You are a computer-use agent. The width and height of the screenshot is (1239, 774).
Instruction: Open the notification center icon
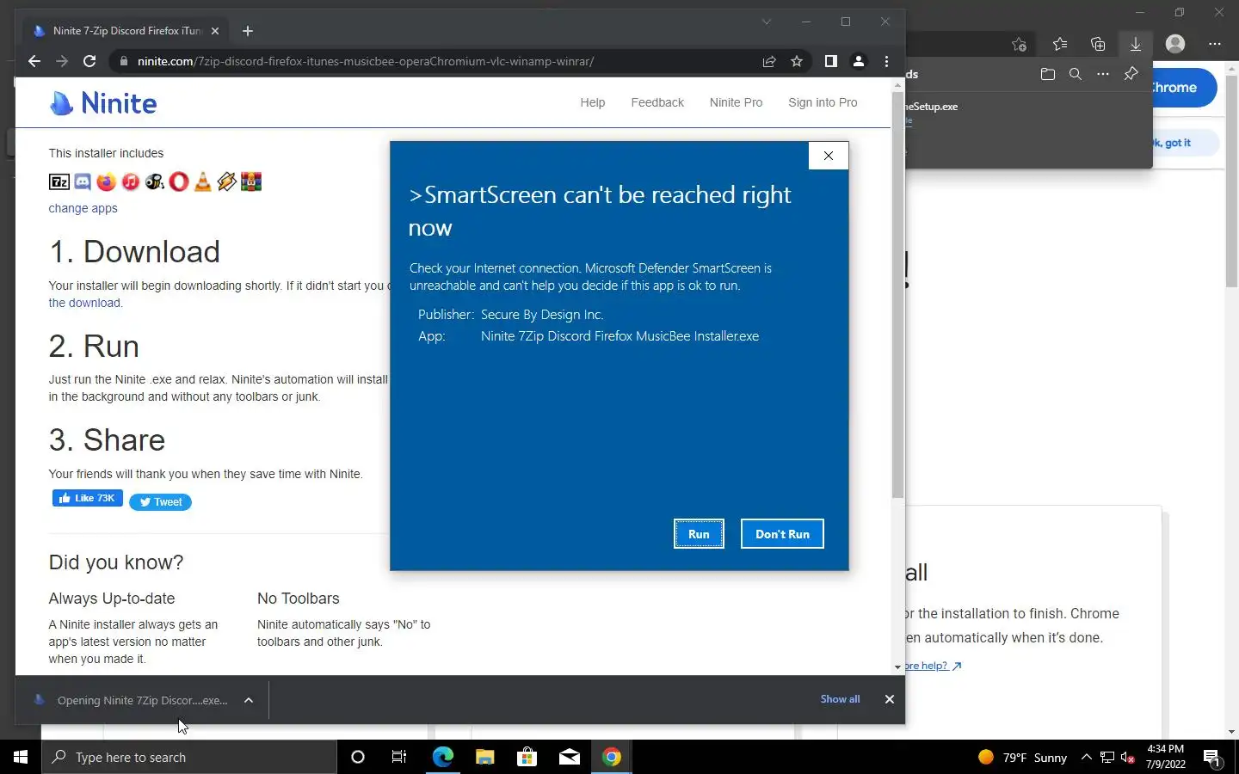point(1212,758)
